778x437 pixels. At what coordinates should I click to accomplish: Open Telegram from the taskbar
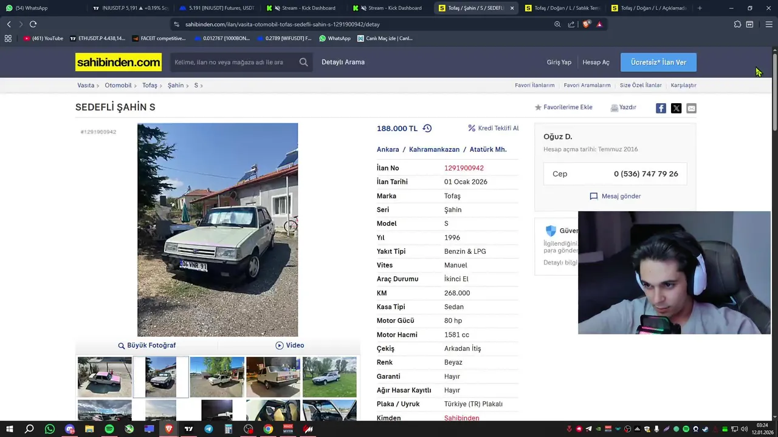[x=208, y=429]
